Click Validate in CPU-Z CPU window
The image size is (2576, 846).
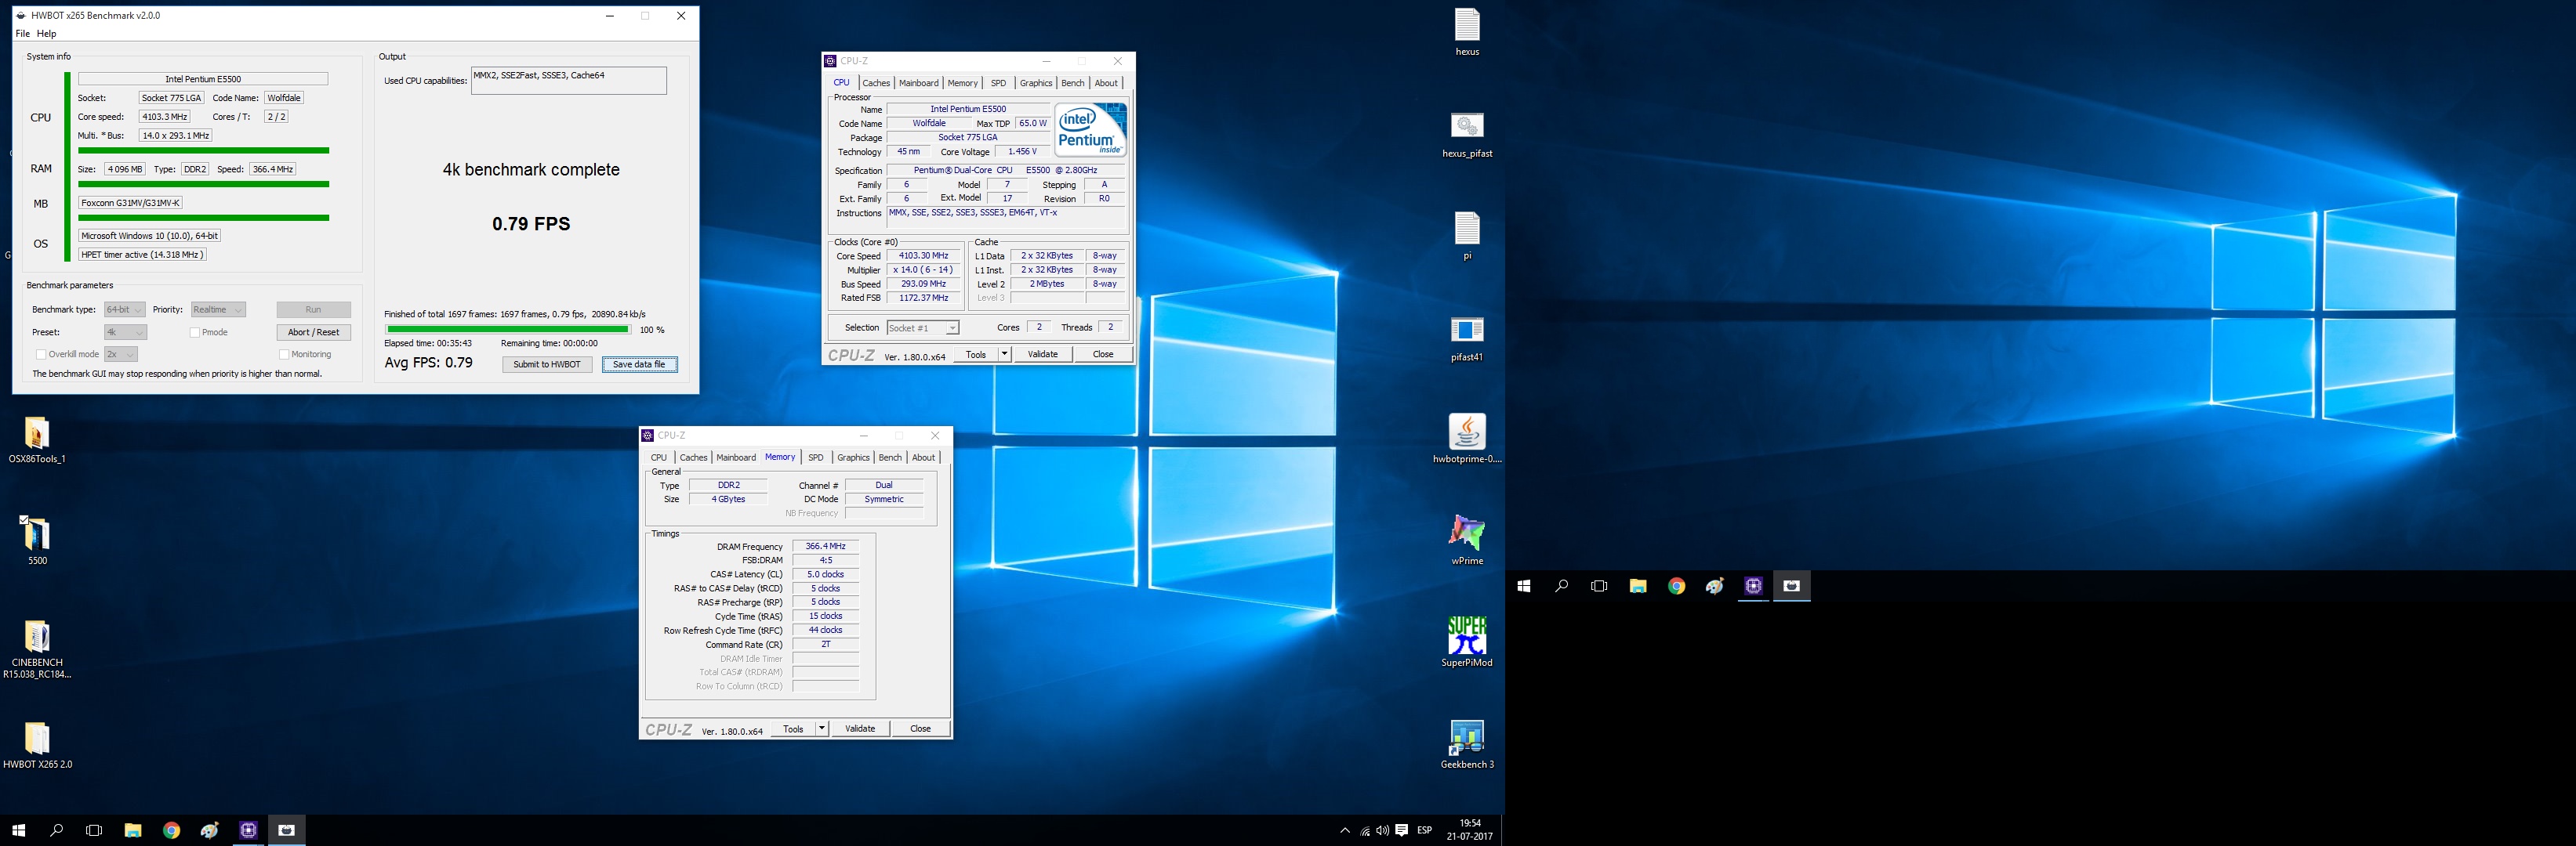(x=1043, y=355)
